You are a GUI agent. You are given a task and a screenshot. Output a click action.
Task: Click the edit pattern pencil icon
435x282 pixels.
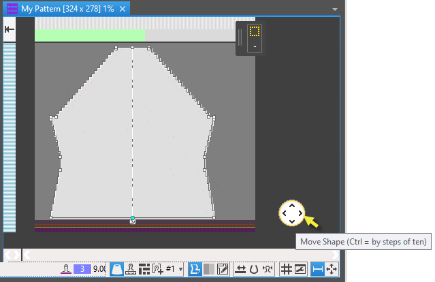tap(222, 269)
